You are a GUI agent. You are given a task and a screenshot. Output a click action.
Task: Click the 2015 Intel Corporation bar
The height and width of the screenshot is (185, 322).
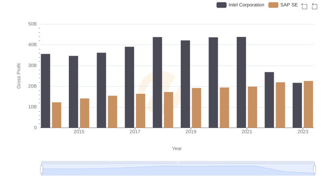(x=74, y=91)
